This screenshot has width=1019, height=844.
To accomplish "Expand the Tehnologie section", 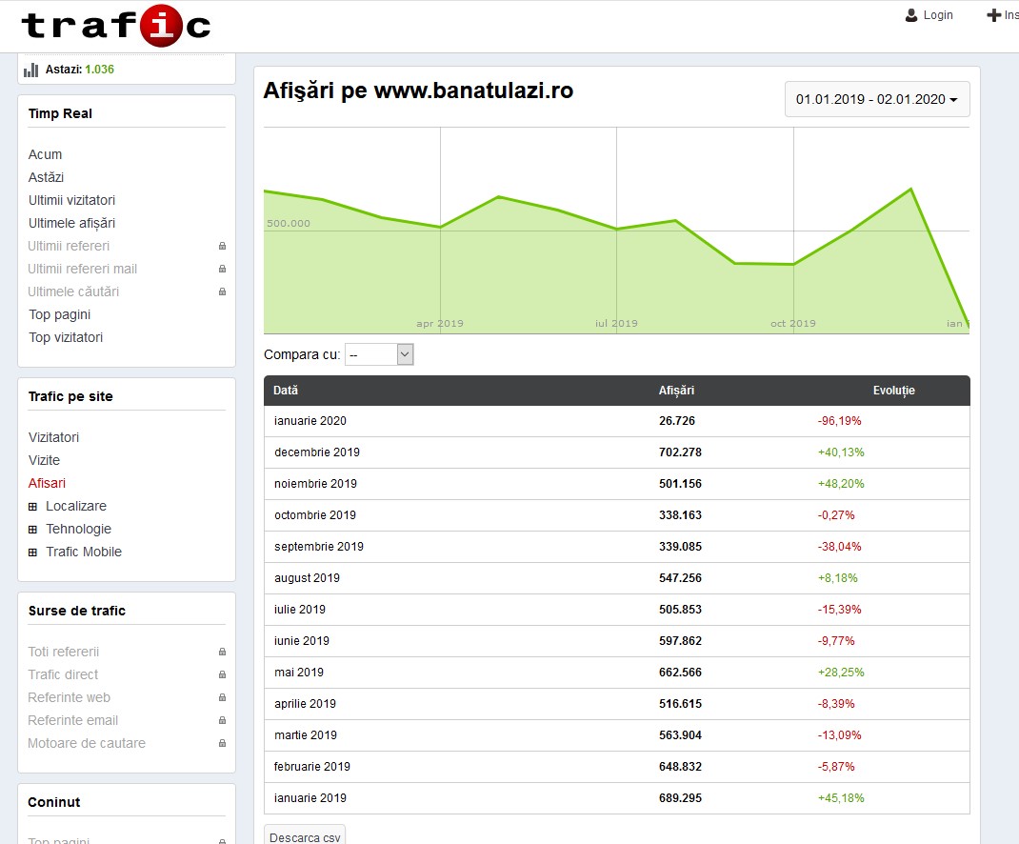I will [x=33, y=529].
